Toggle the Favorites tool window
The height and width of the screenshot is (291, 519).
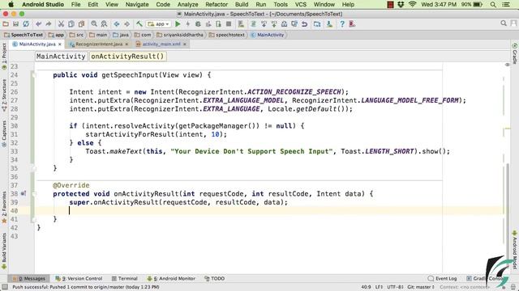click(4, 207)
